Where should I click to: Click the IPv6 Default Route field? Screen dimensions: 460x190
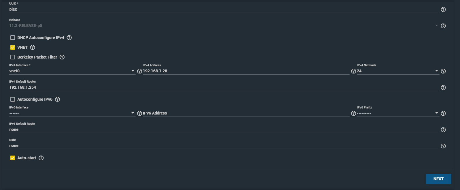pos(224,129)
